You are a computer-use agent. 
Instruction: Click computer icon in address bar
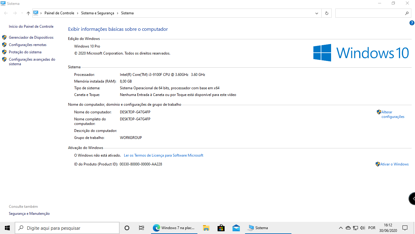click(36, 13)
